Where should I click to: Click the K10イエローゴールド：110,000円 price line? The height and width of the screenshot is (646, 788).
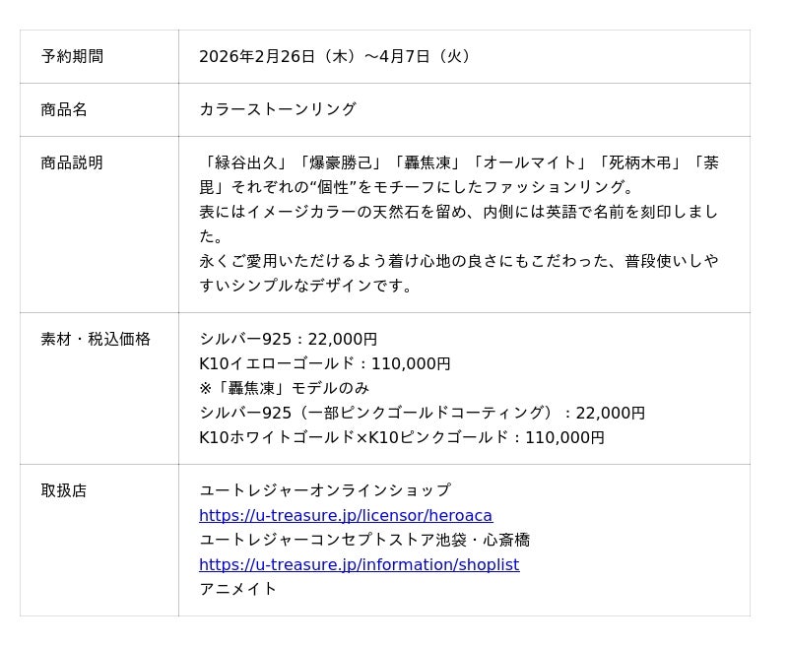pos(325,363)
